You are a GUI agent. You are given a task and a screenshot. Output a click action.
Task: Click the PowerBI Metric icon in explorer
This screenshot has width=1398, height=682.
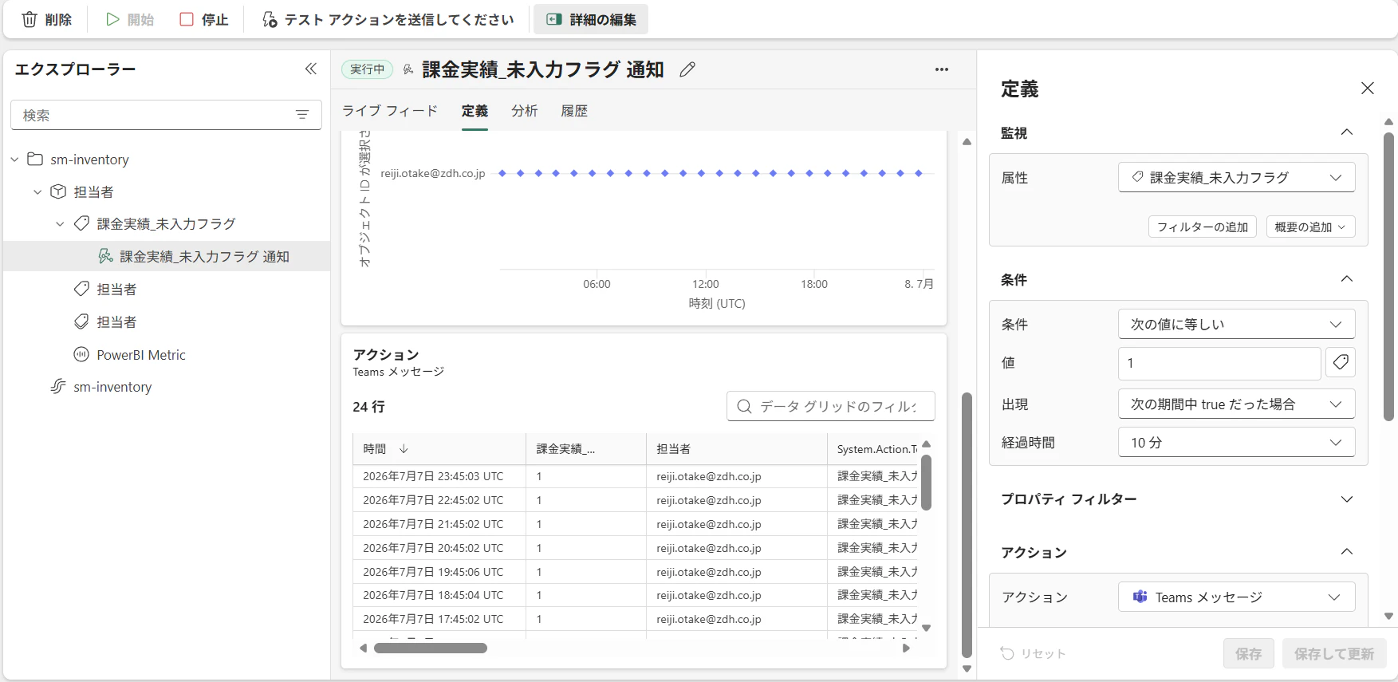pos(81,355)
